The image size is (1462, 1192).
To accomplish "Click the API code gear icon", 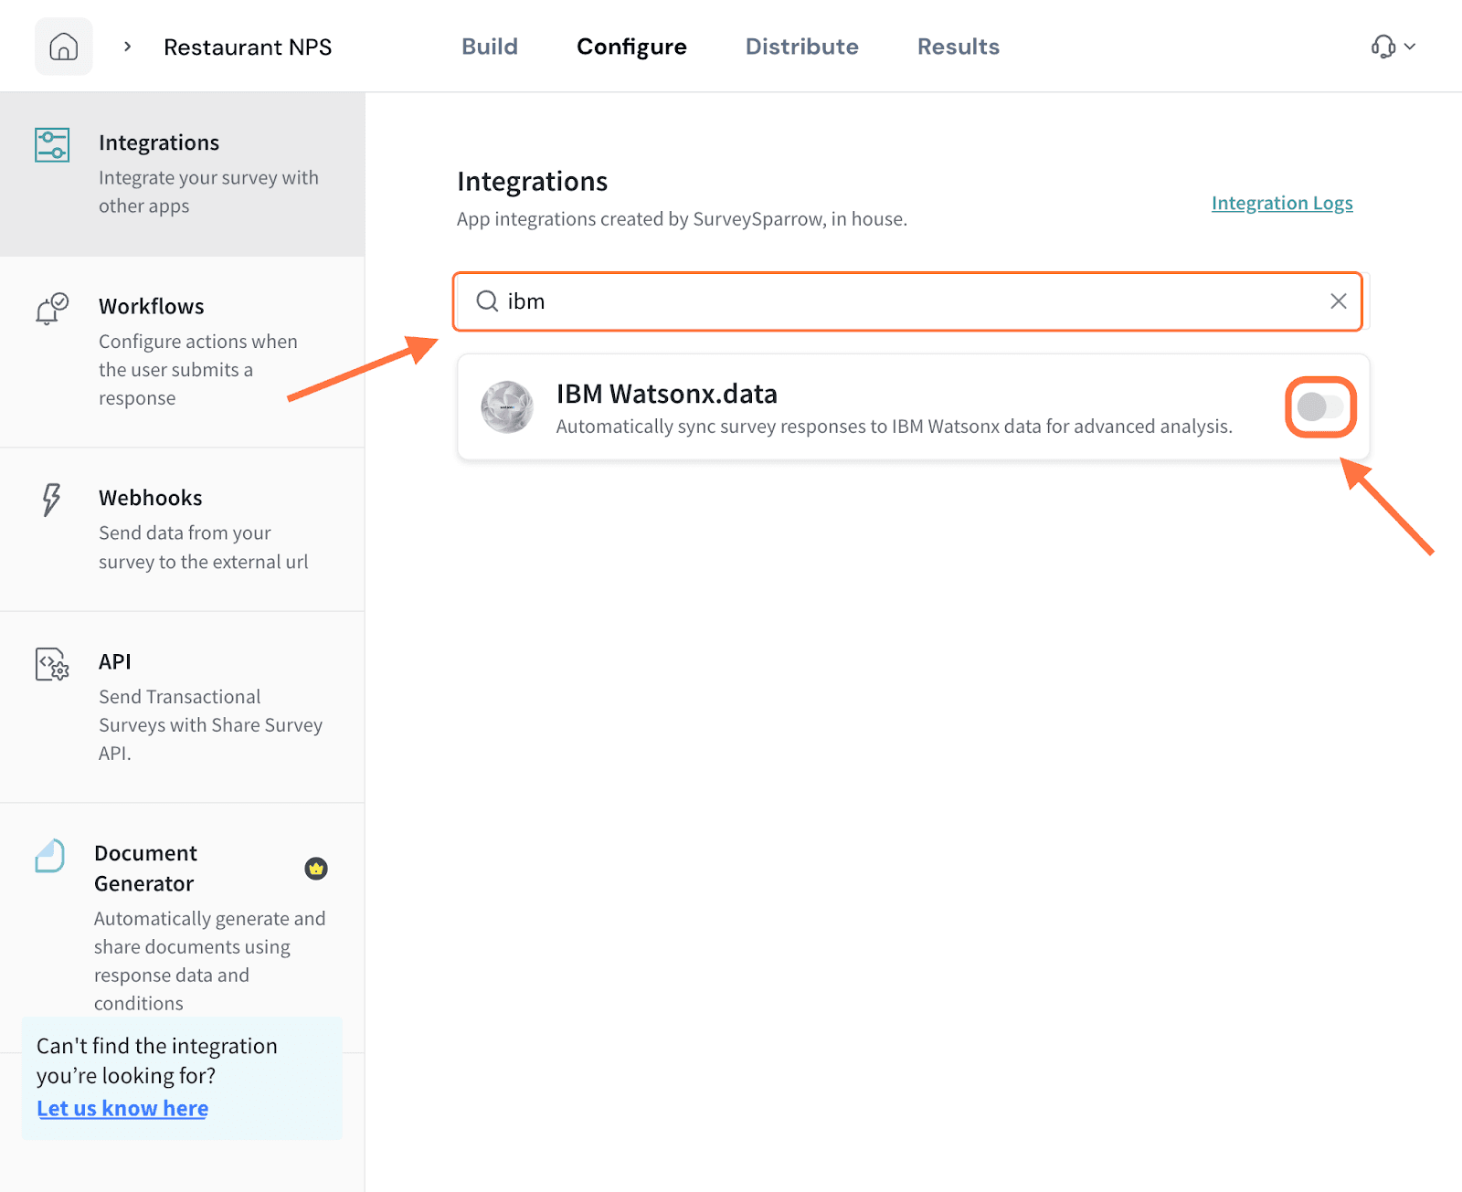I will click(52, 664).
